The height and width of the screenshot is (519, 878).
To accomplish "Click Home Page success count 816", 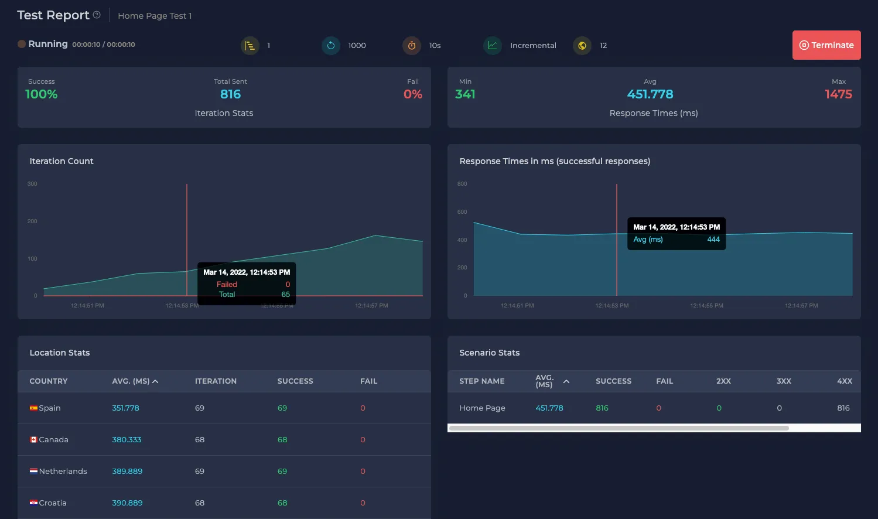I will point(602,408).
